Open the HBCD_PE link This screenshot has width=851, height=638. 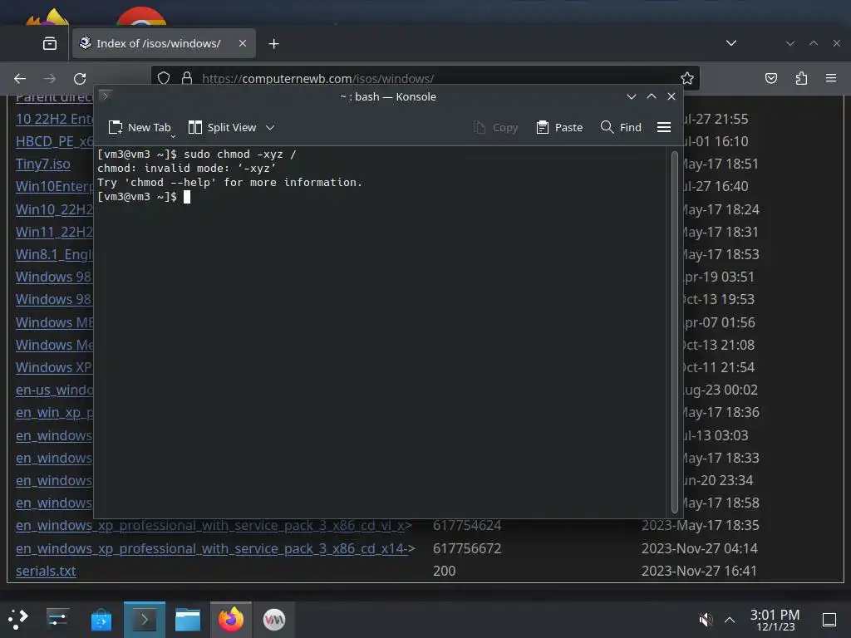pyautogui.click(x=54, y=141)
